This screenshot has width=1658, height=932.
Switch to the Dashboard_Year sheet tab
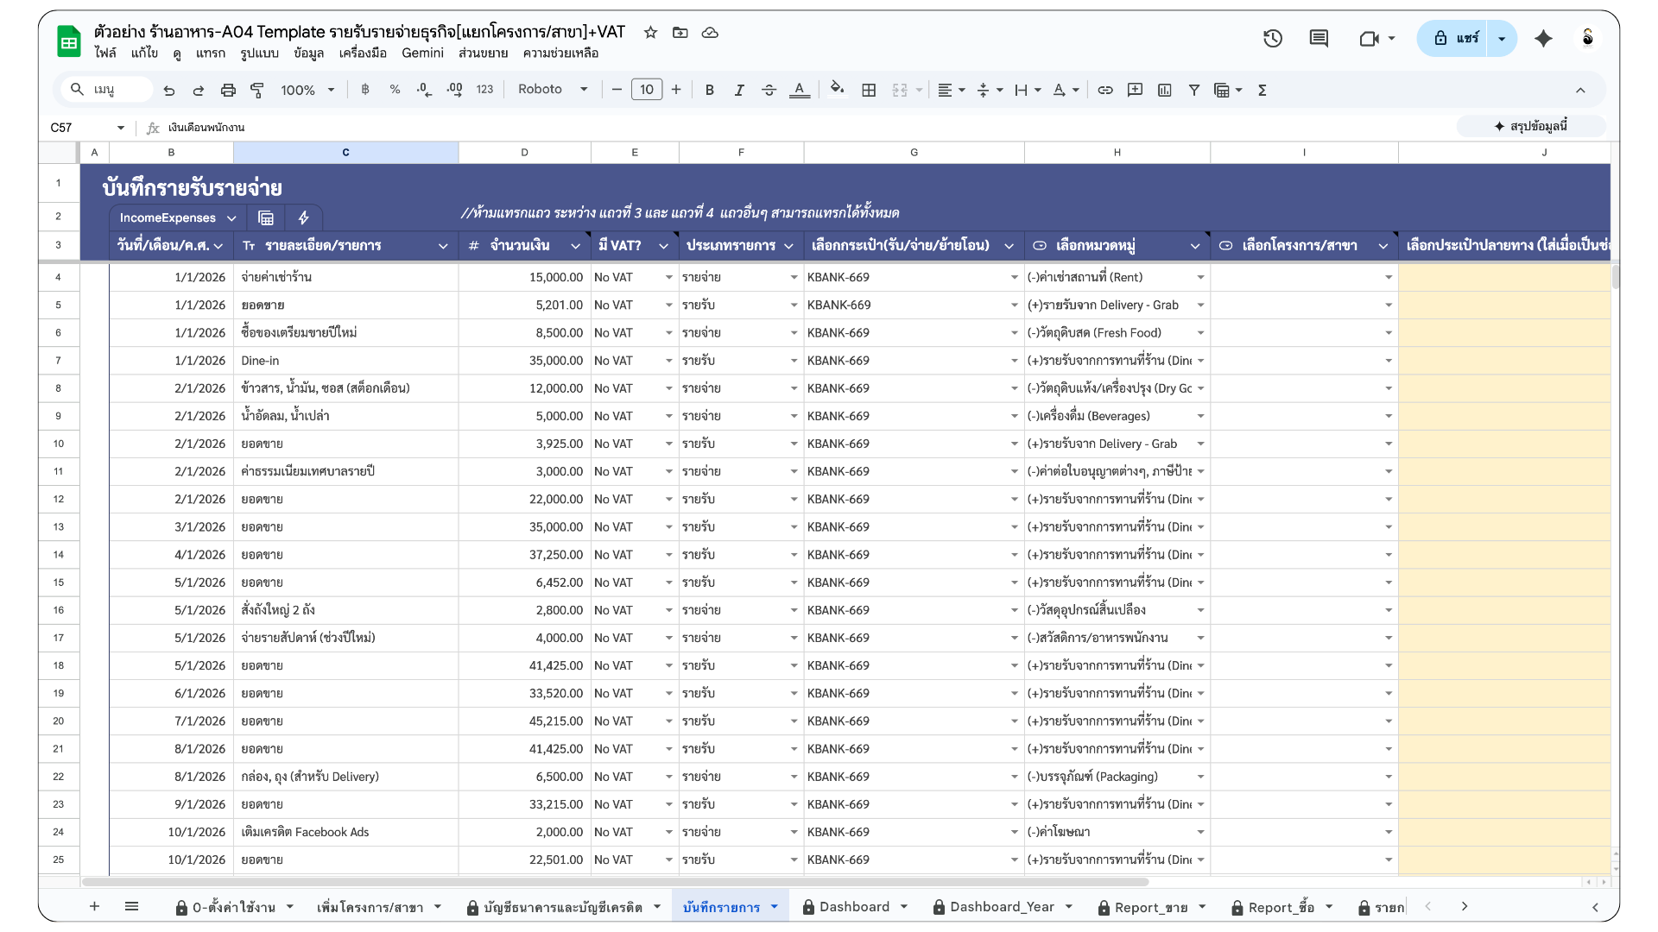coord(1002,907)
